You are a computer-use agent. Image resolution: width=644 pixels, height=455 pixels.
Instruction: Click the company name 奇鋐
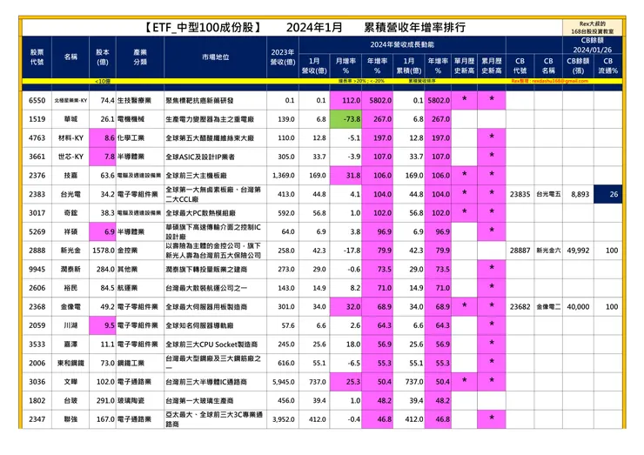pyautogui.click(x=70, y=213)
